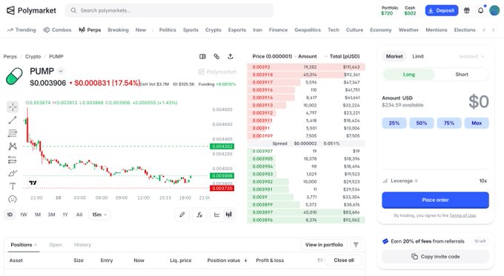This screenshot has height=276, width=504.
Task: Toggle the chart layout icon
Action: point(202,56)
